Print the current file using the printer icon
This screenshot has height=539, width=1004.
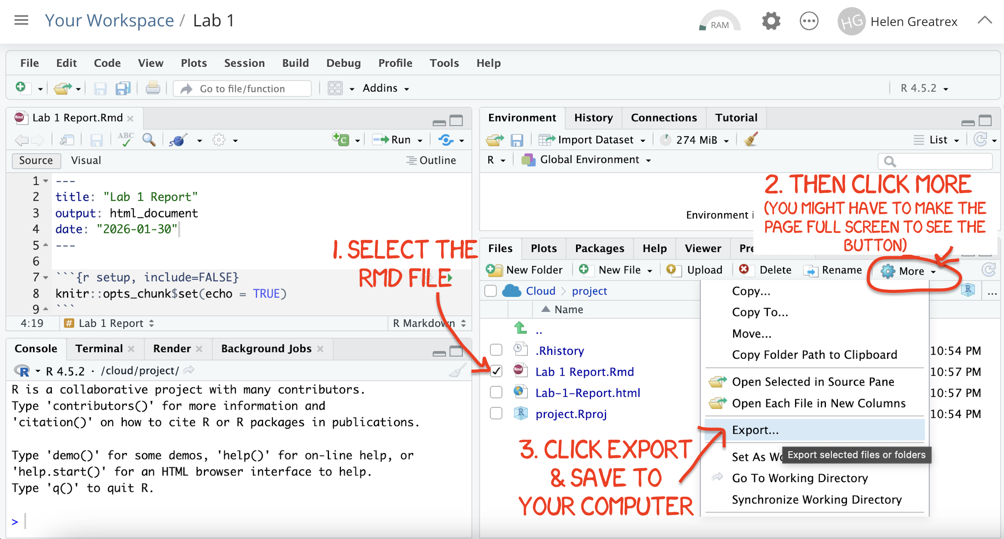(152, 88)
